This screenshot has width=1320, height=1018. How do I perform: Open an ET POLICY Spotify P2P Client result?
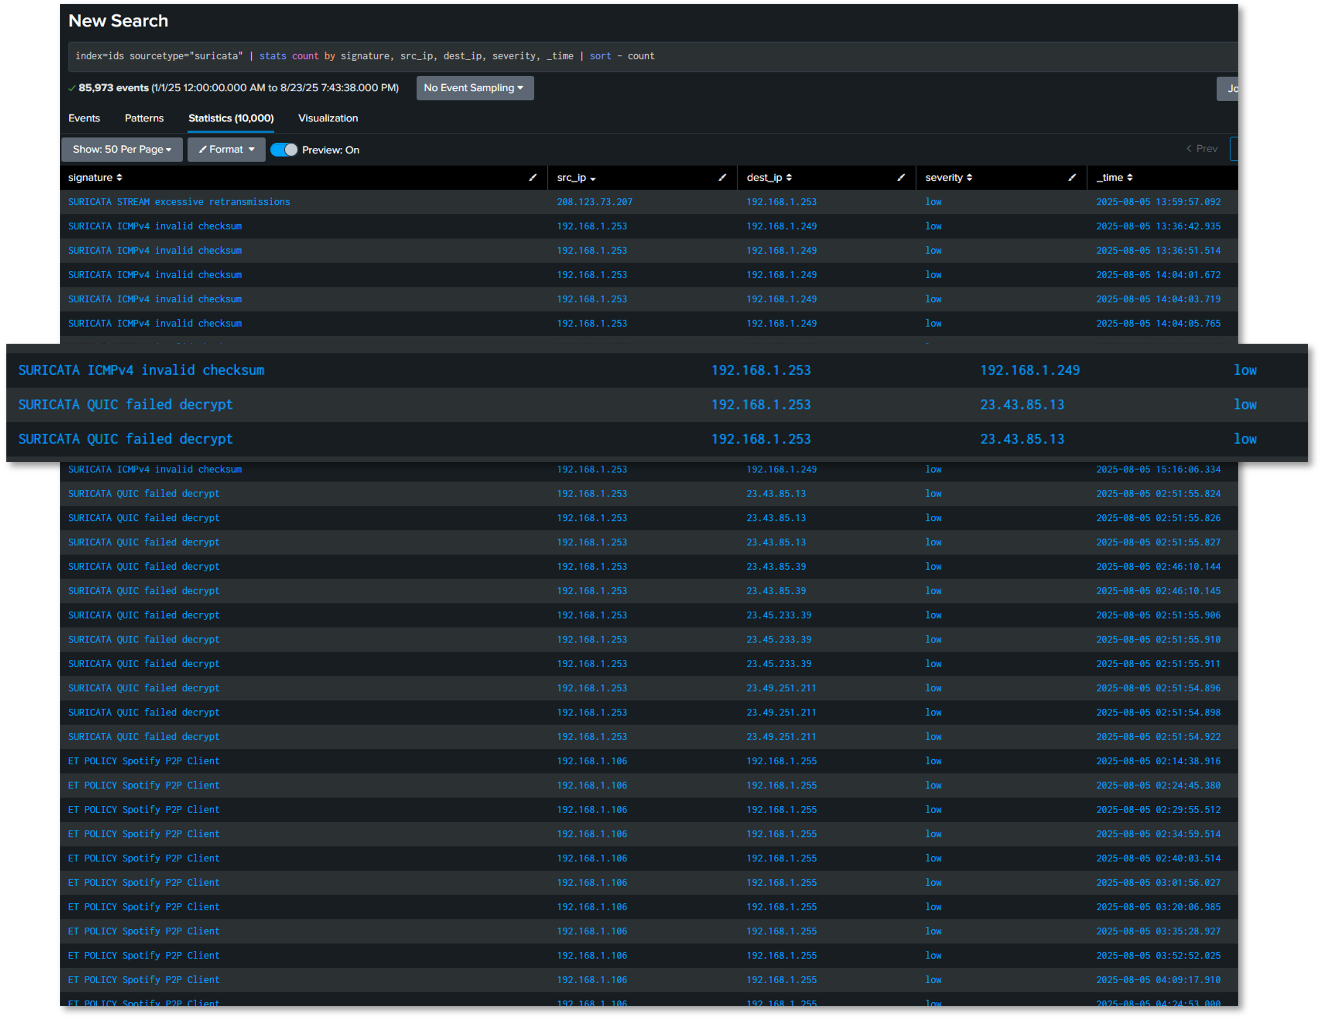point(143,761)
